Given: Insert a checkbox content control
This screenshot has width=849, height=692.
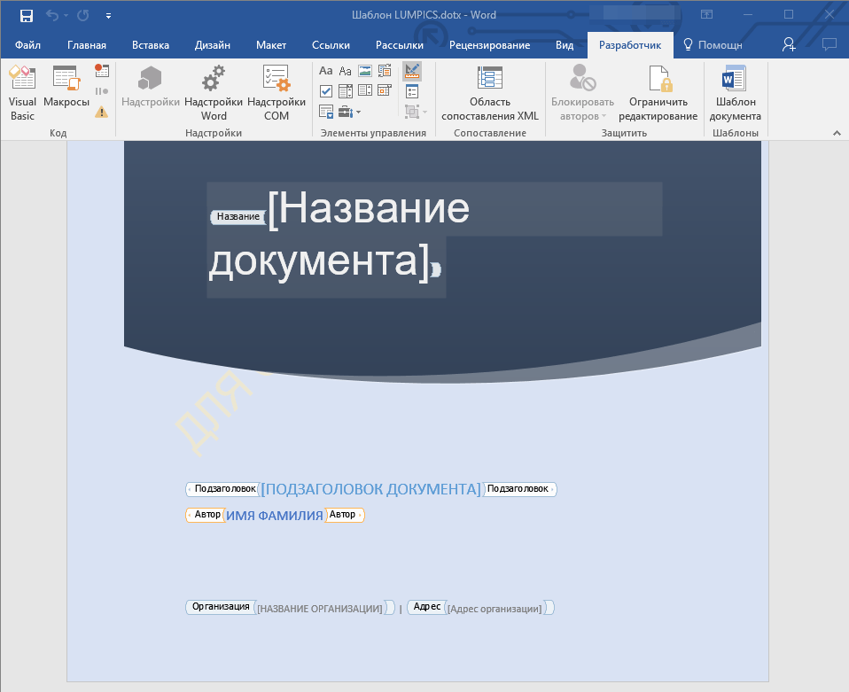Looking at the screenshot, I should coord(326,90).
